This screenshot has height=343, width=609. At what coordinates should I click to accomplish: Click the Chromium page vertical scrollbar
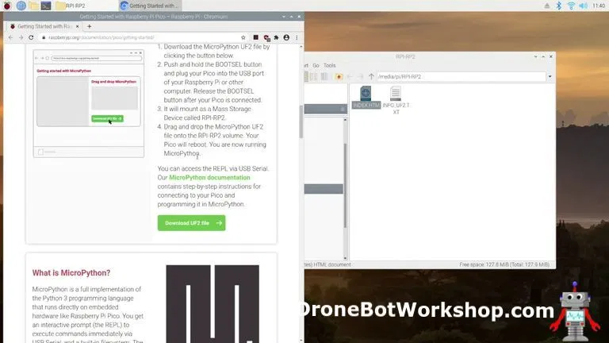(x=301, y=121)
